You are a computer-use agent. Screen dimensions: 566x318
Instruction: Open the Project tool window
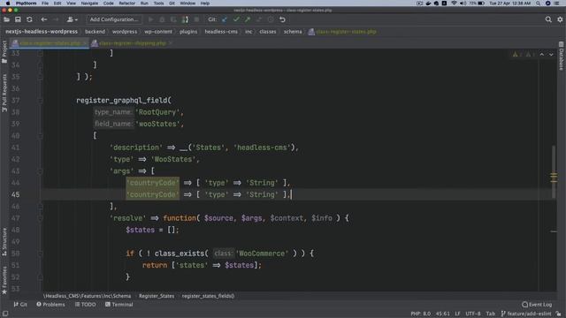[4, 51]
